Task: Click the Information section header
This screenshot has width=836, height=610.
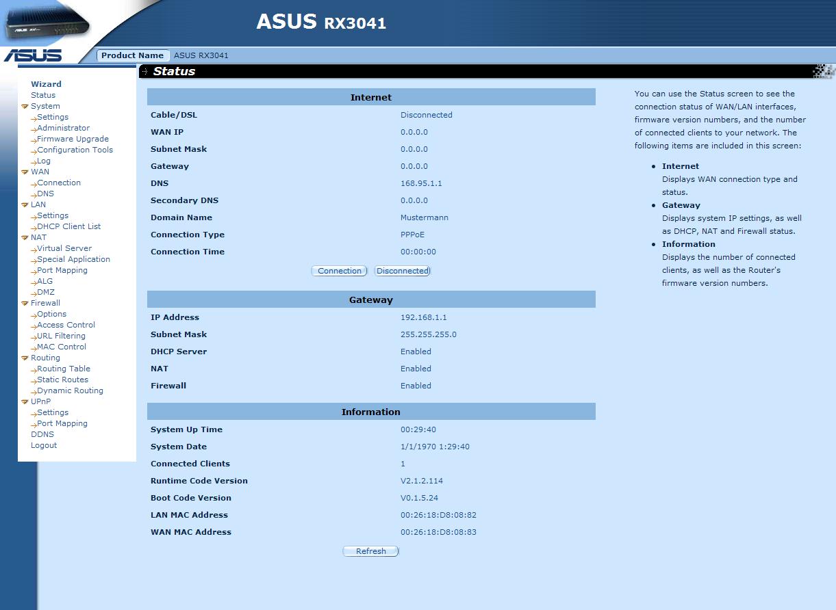Action: point(371,412)
